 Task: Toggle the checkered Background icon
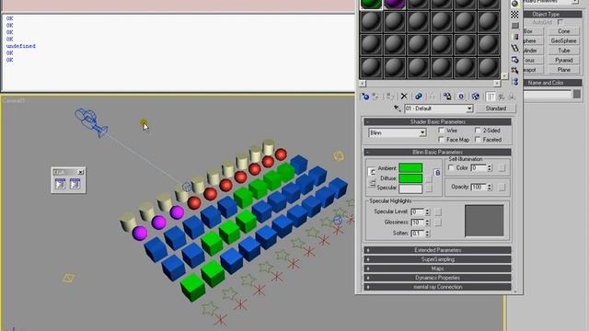[x=514, y=15]
